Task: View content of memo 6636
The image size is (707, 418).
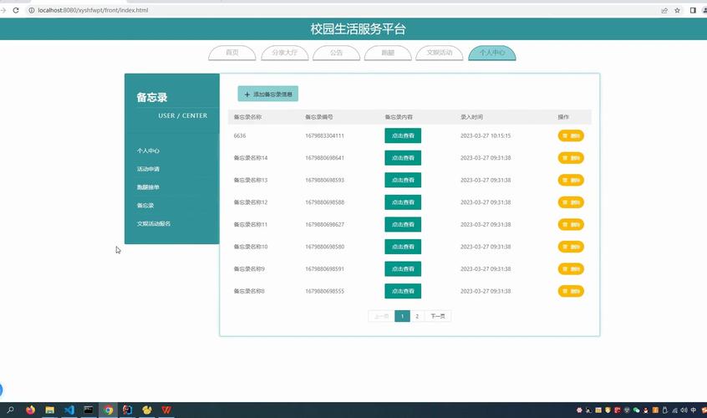Action: [x=403, y=135]
